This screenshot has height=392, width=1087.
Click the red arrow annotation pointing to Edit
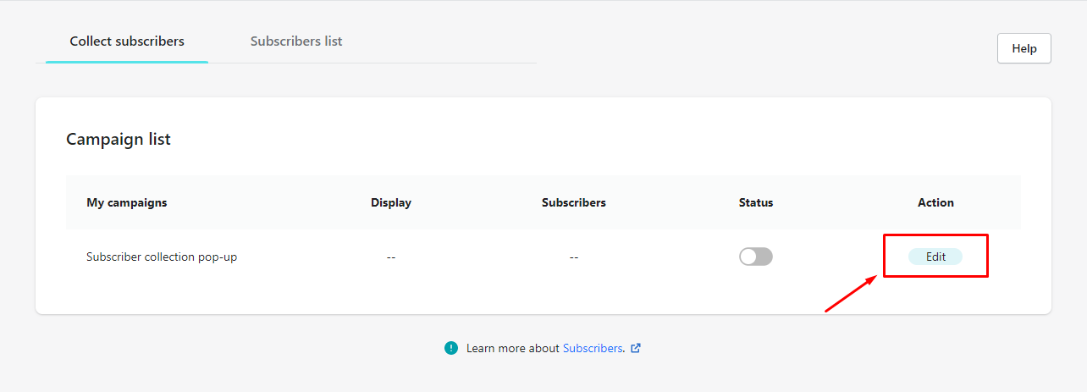click(851, 293)
